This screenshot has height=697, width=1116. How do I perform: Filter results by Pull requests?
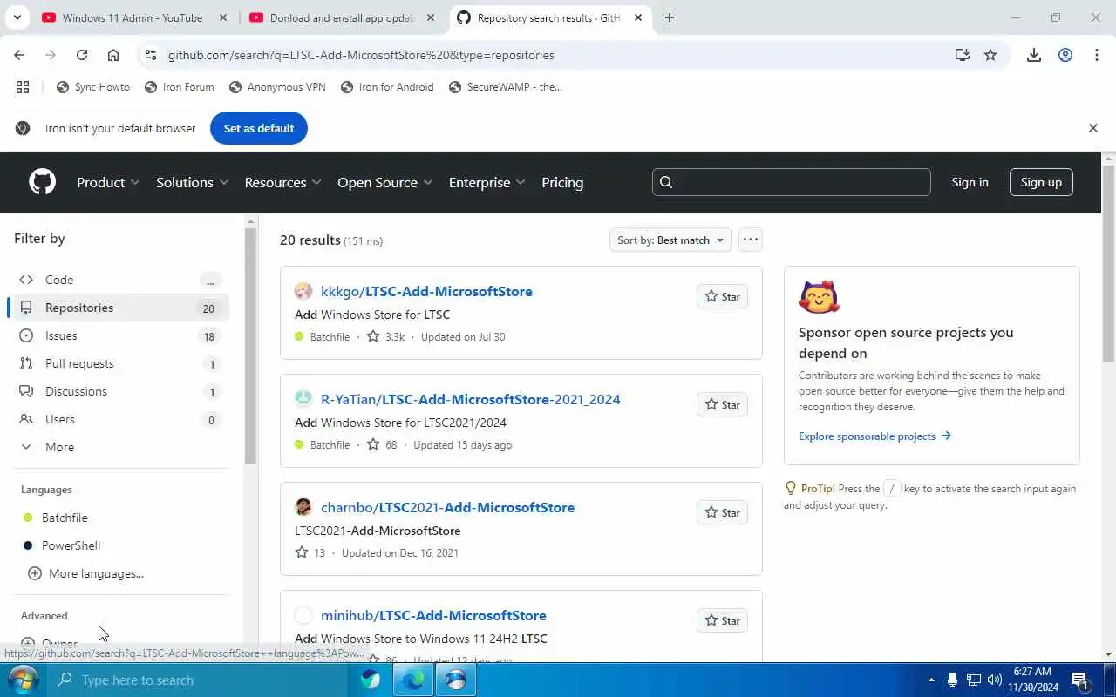point(121,363)
